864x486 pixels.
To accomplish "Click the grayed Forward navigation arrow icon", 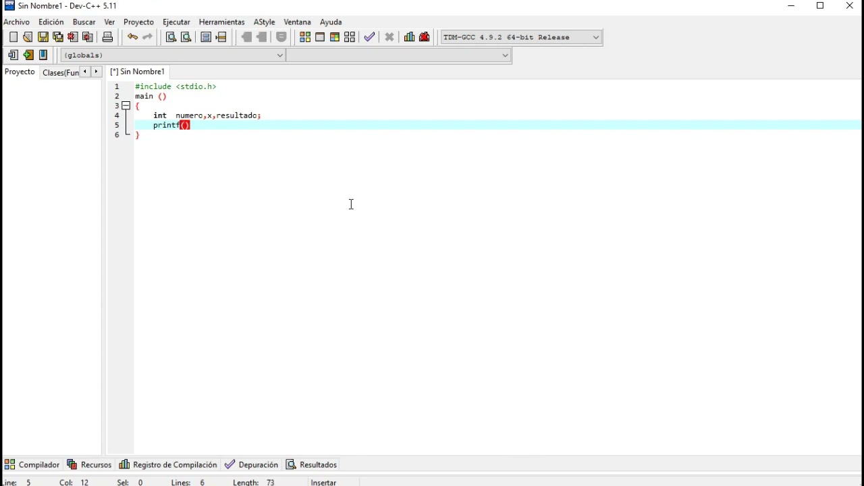I will click(x=262, y=37).
